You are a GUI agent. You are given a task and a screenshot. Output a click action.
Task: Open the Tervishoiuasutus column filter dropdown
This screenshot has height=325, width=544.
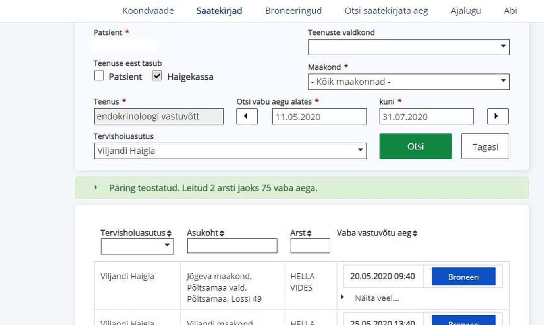[137, 246]
